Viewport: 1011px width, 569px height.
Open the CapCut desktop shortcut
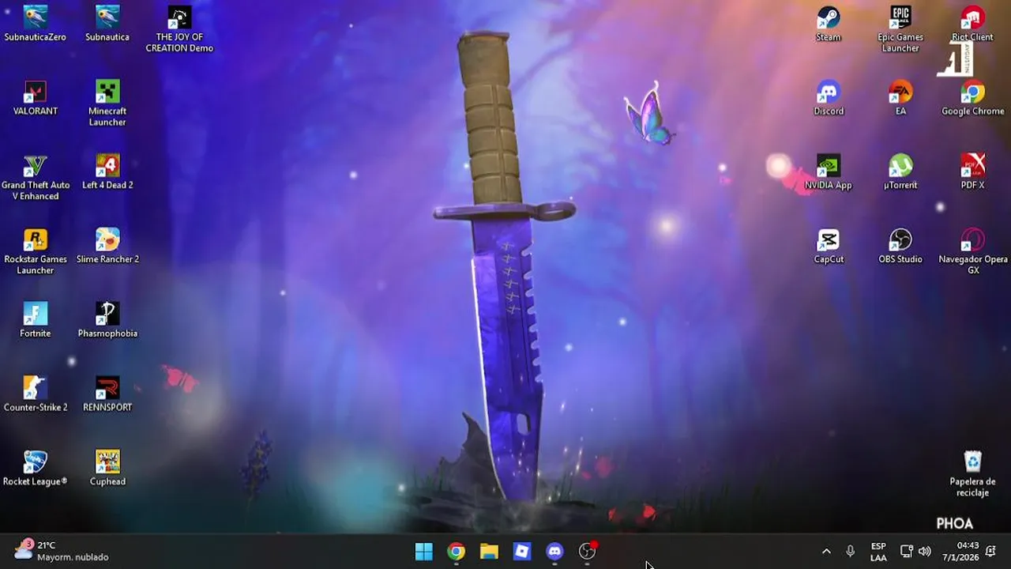829,246
